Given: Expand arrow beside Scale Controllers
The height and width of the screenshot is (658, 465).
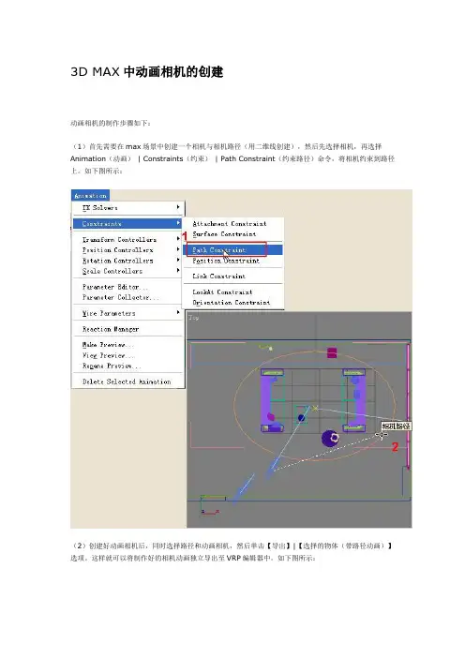Looking at the screenshot, I should pos(178,270).
